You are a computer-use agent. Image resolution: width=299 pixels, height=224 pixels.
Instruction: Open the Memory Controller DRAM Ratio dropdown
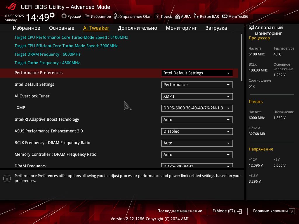tap(197, 155)
